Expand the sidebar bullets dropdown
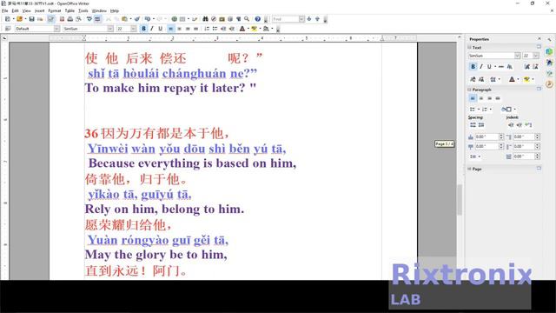 [479, 110]
